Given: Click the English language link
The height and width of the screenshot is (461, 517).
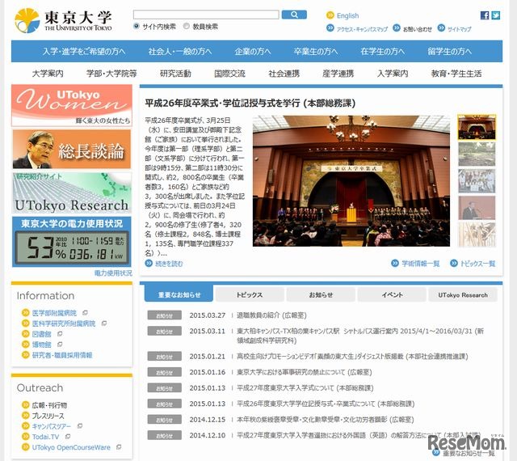Looking at the screenshot, I should (347, 15).
